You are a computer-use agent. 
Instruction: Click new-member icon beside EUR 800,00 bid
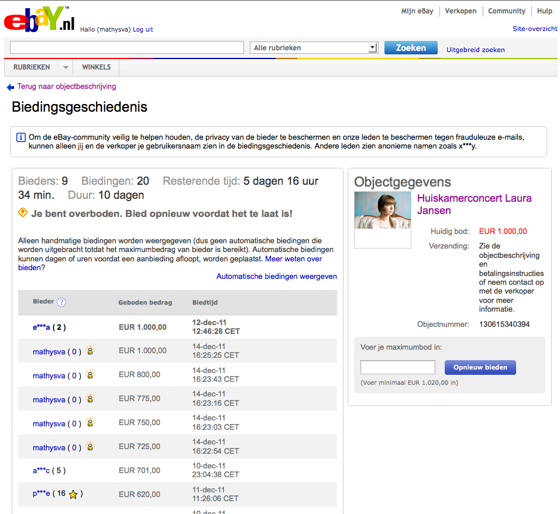coord(90,375)
